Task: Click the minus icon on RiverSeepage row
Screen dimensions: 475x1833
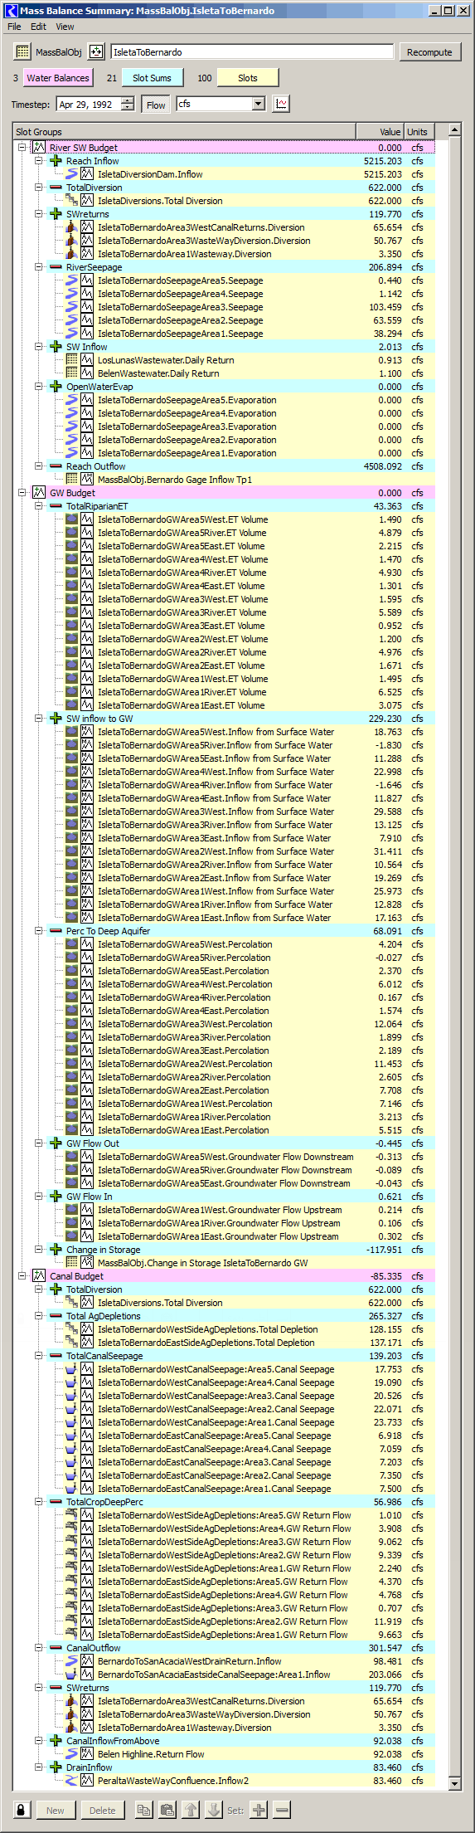Action: pos(56,267)
